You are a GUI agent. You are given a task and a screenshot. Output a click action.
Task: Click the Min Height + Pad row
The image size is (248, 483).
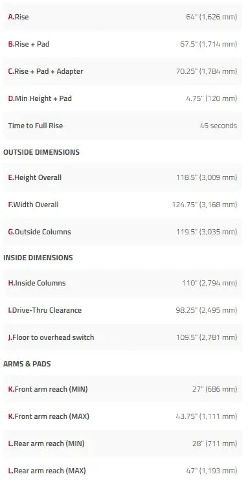pos(122,98)
